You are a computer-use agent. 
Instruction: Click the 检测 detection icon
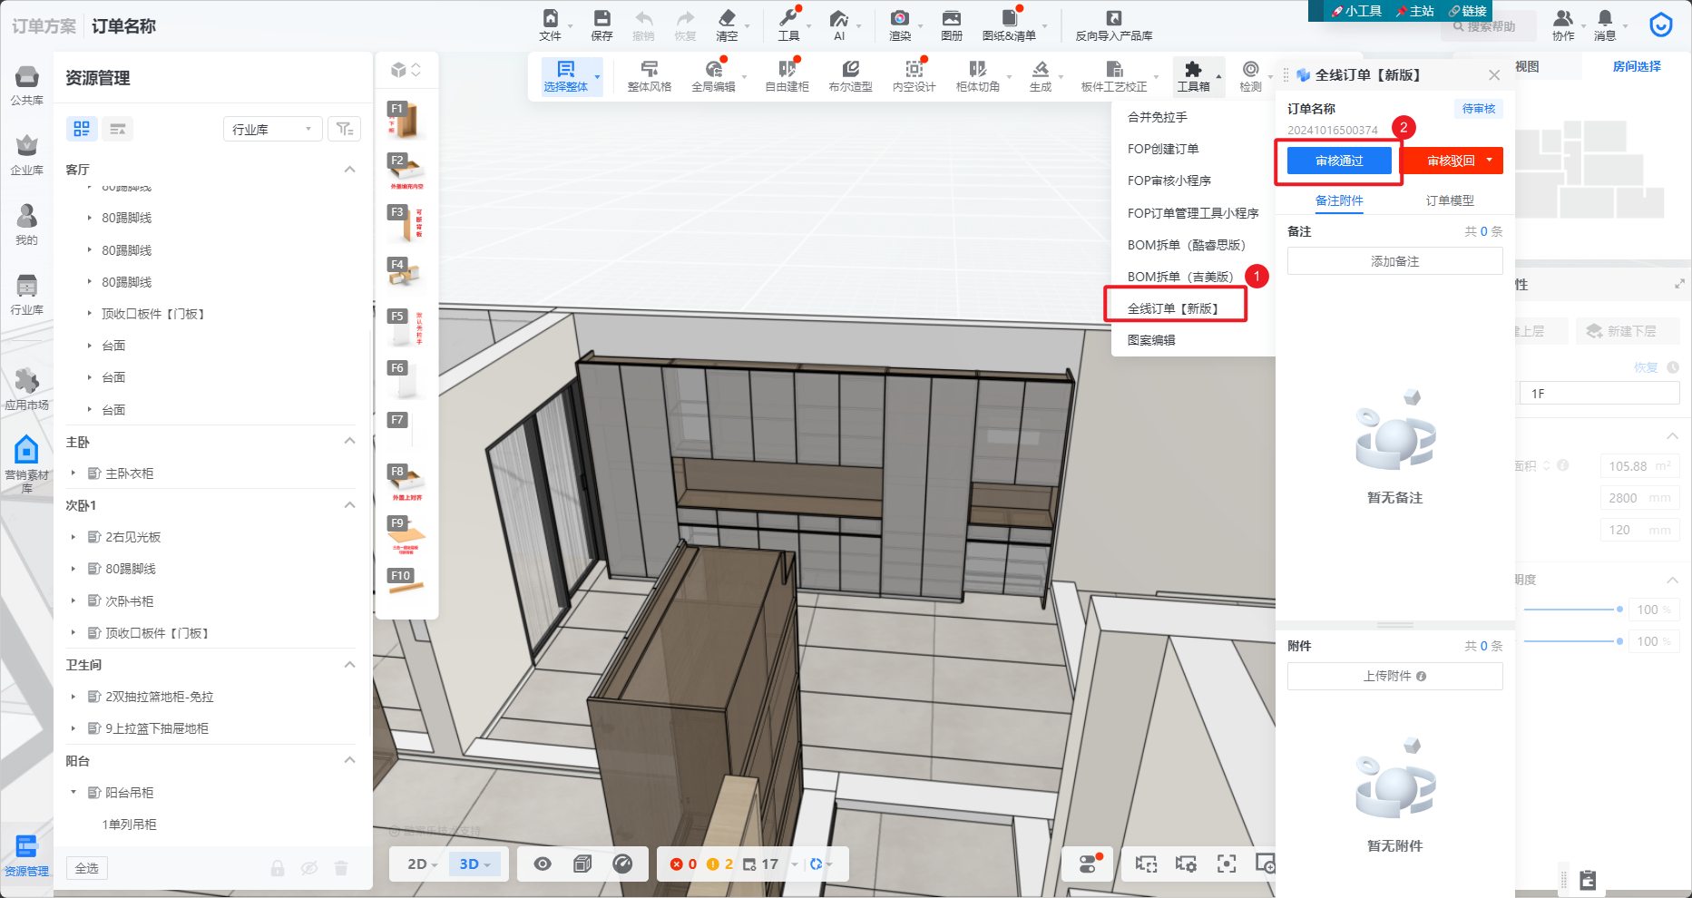click(x=1250, y=76)
